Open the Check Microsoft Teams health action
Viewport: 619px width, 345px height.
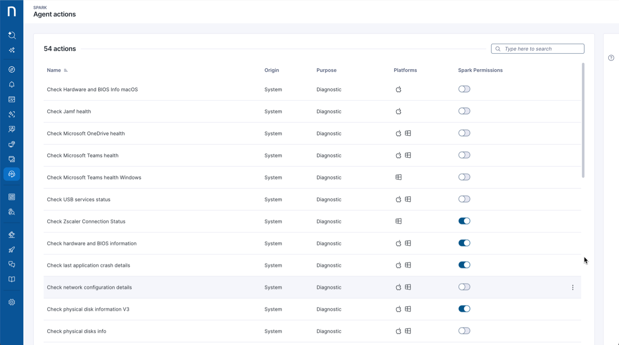click(x=83, y=155)
